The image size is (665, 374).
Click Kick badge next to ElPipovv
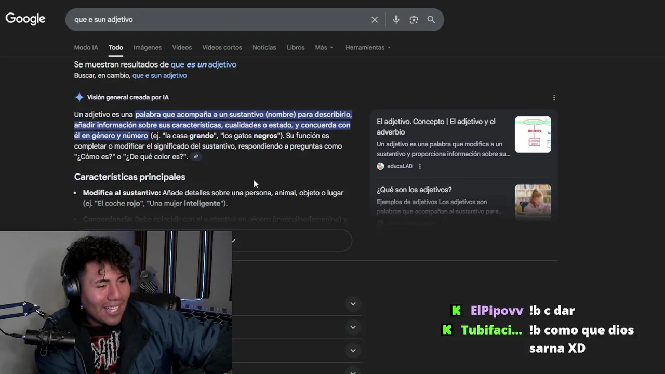[456, 311]
